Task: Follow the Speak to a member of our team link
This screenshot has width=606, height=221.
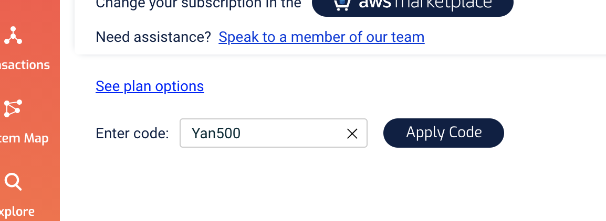Action: [x=321, y=37]
